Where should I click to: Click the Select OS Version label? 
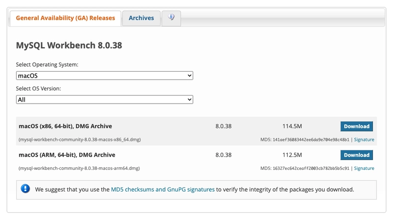tap(38, 88)
